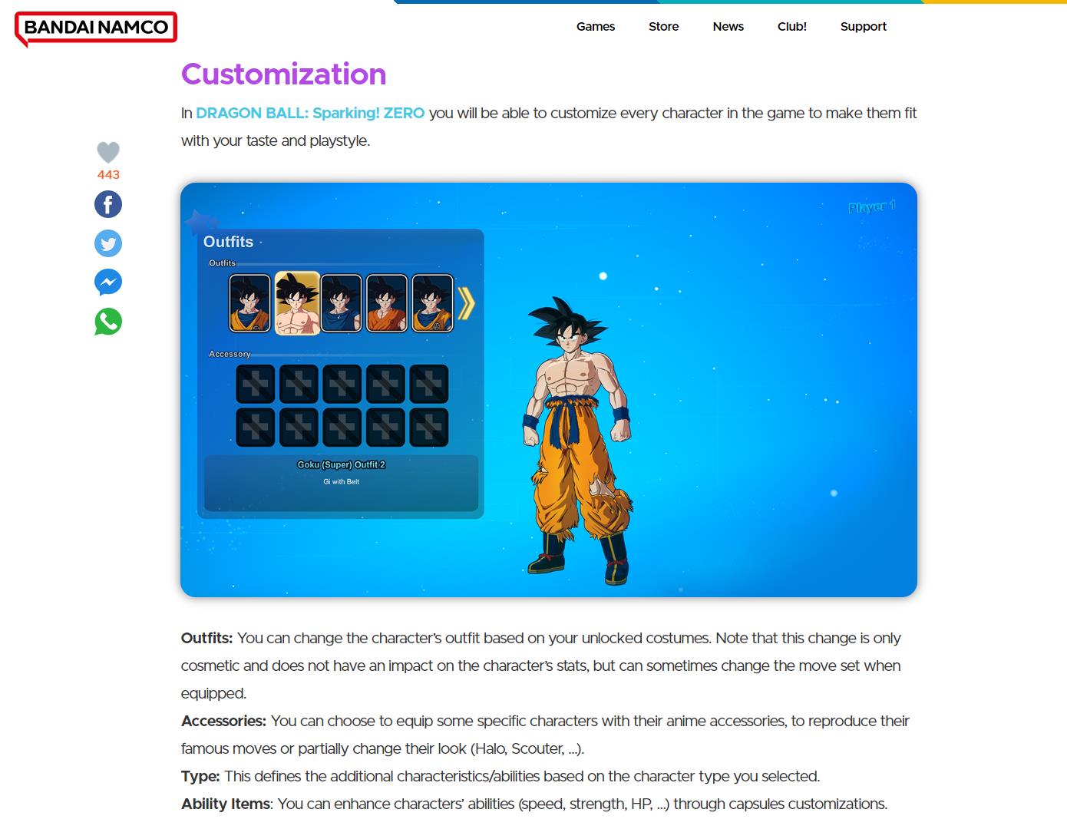Open the Club! menu
The width and height of the screenshot is (1067, 829).
[x=792, y=26]
